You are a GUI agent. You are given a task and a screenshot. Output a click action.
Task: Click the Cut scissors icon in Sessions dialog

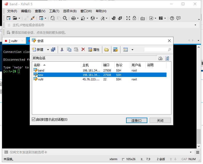point(62,49)
